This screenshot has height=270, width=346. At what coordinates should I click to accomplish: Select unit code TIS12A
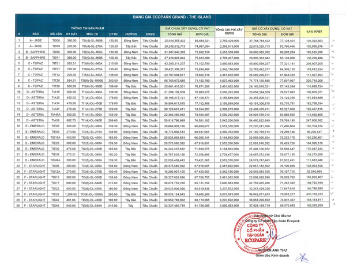pos(55,172)
